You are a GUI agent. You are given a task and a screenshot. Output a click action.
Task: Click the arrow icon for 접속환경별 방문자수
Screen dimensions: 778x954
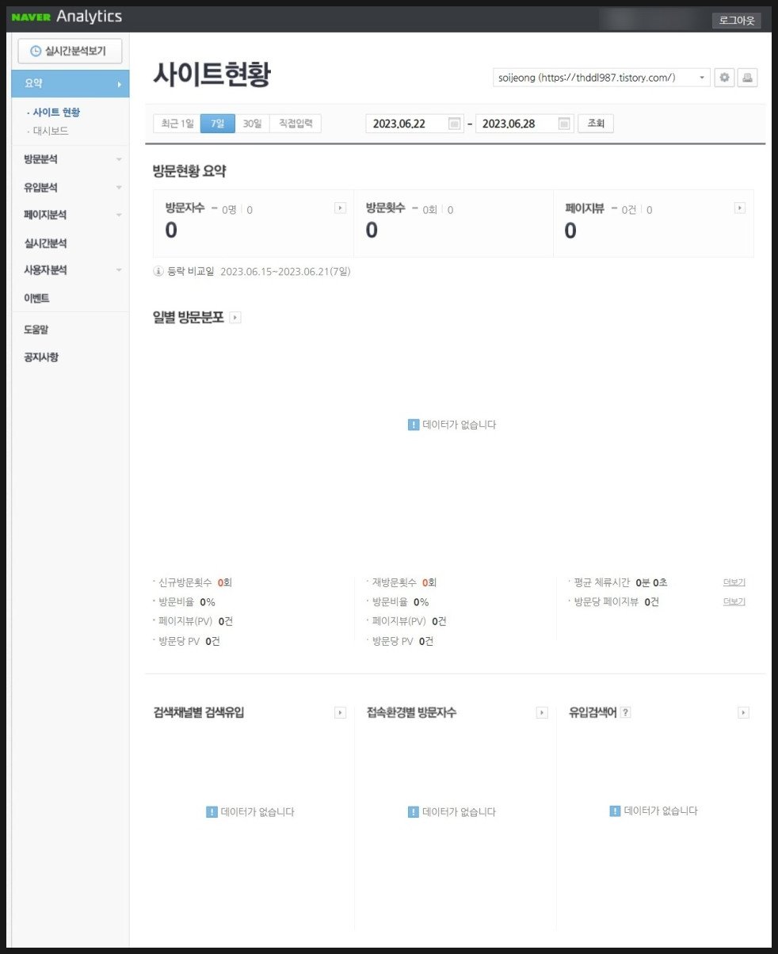click(542, 713)
